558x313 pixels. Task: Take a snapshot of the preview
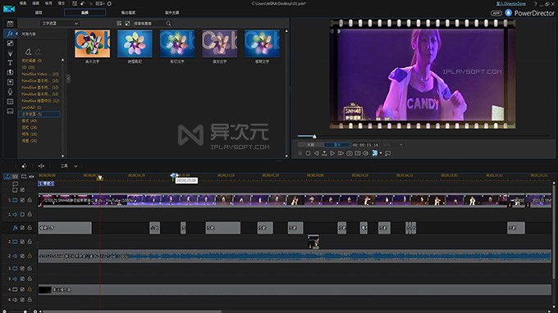[350, 153]
